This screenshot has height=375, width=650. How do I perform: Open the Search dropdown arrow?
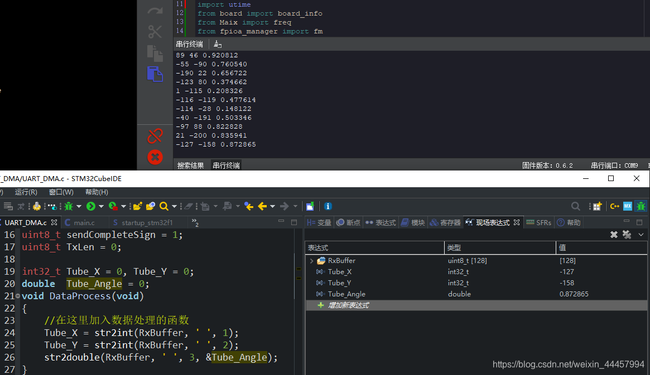coord(174,206)
